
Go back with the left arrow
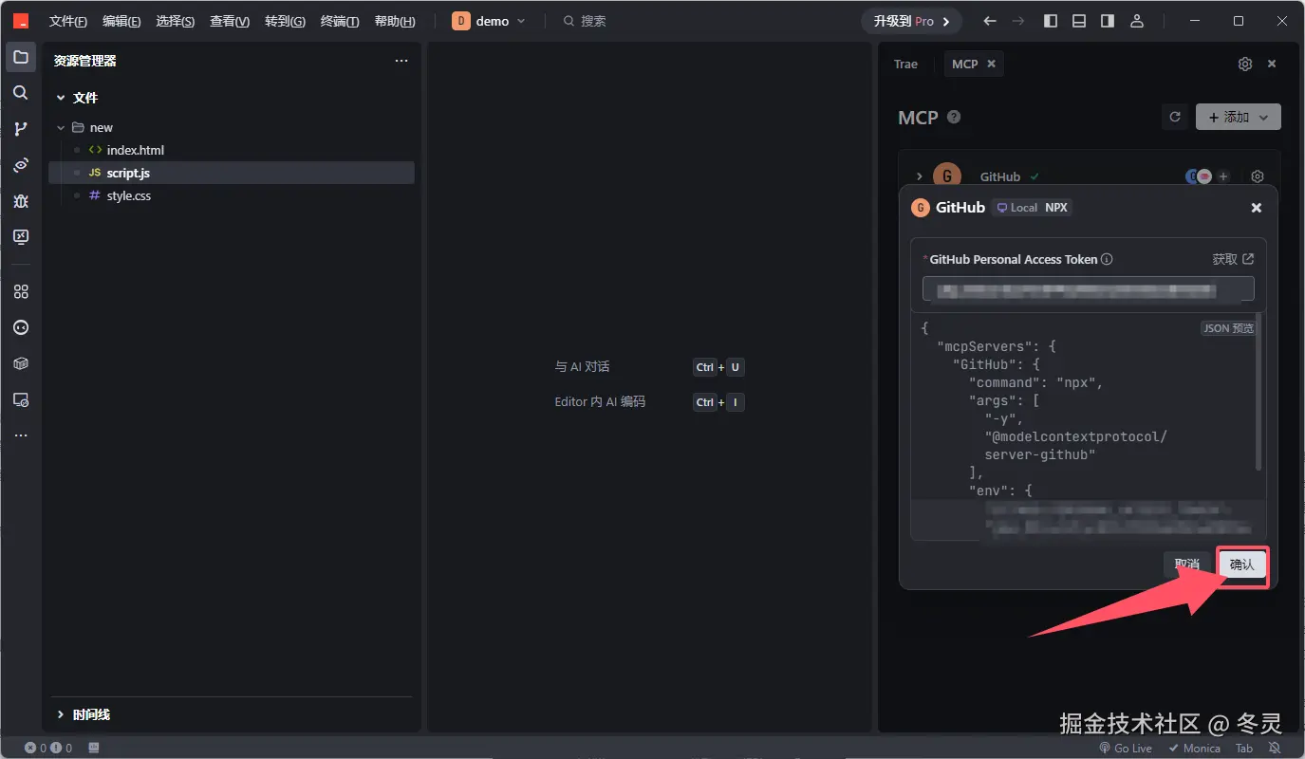tap(990, 21)
